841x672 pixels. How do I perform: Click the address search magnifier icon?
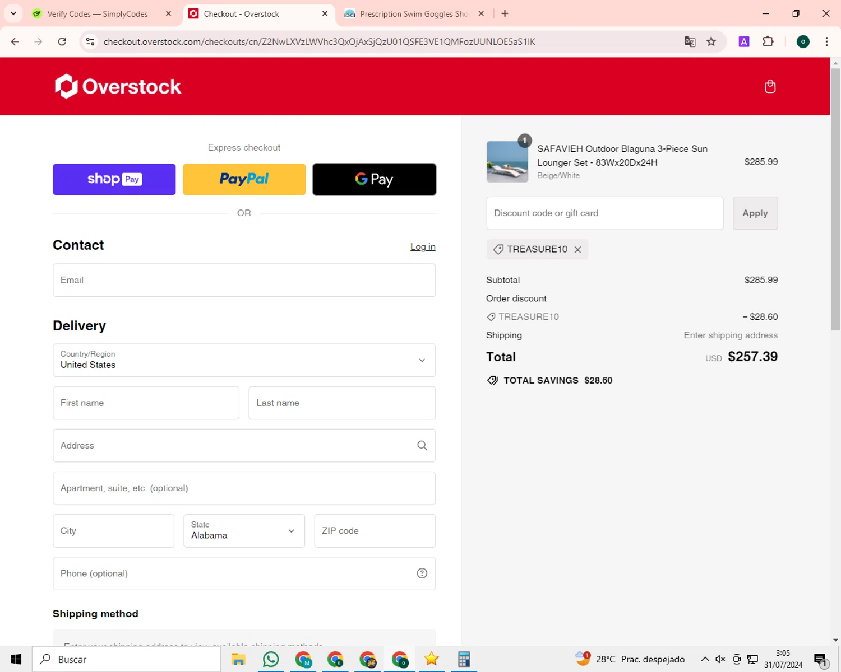(422, 446)
